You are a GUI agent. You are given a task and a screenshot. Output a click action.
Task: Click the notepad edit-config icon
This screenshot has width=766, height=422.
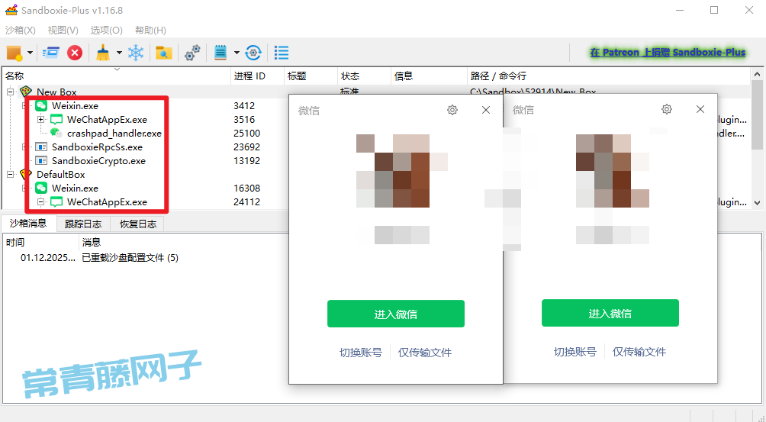coord(221,53)
